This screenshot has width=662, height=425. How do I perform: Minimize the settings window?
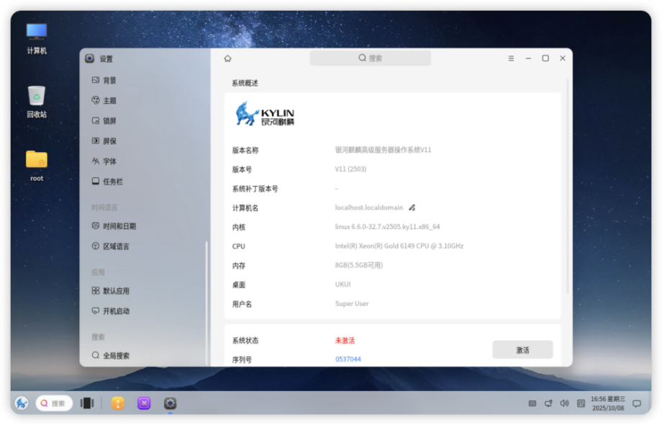tap(528, 58)
